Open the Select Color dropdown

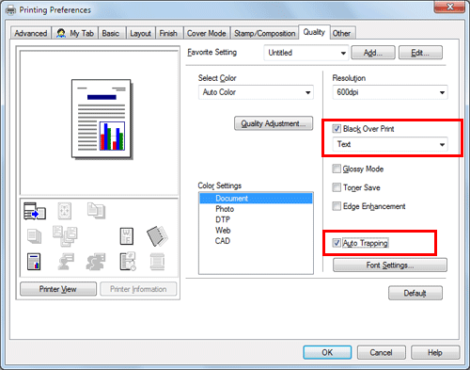click(x=256, y=92)
